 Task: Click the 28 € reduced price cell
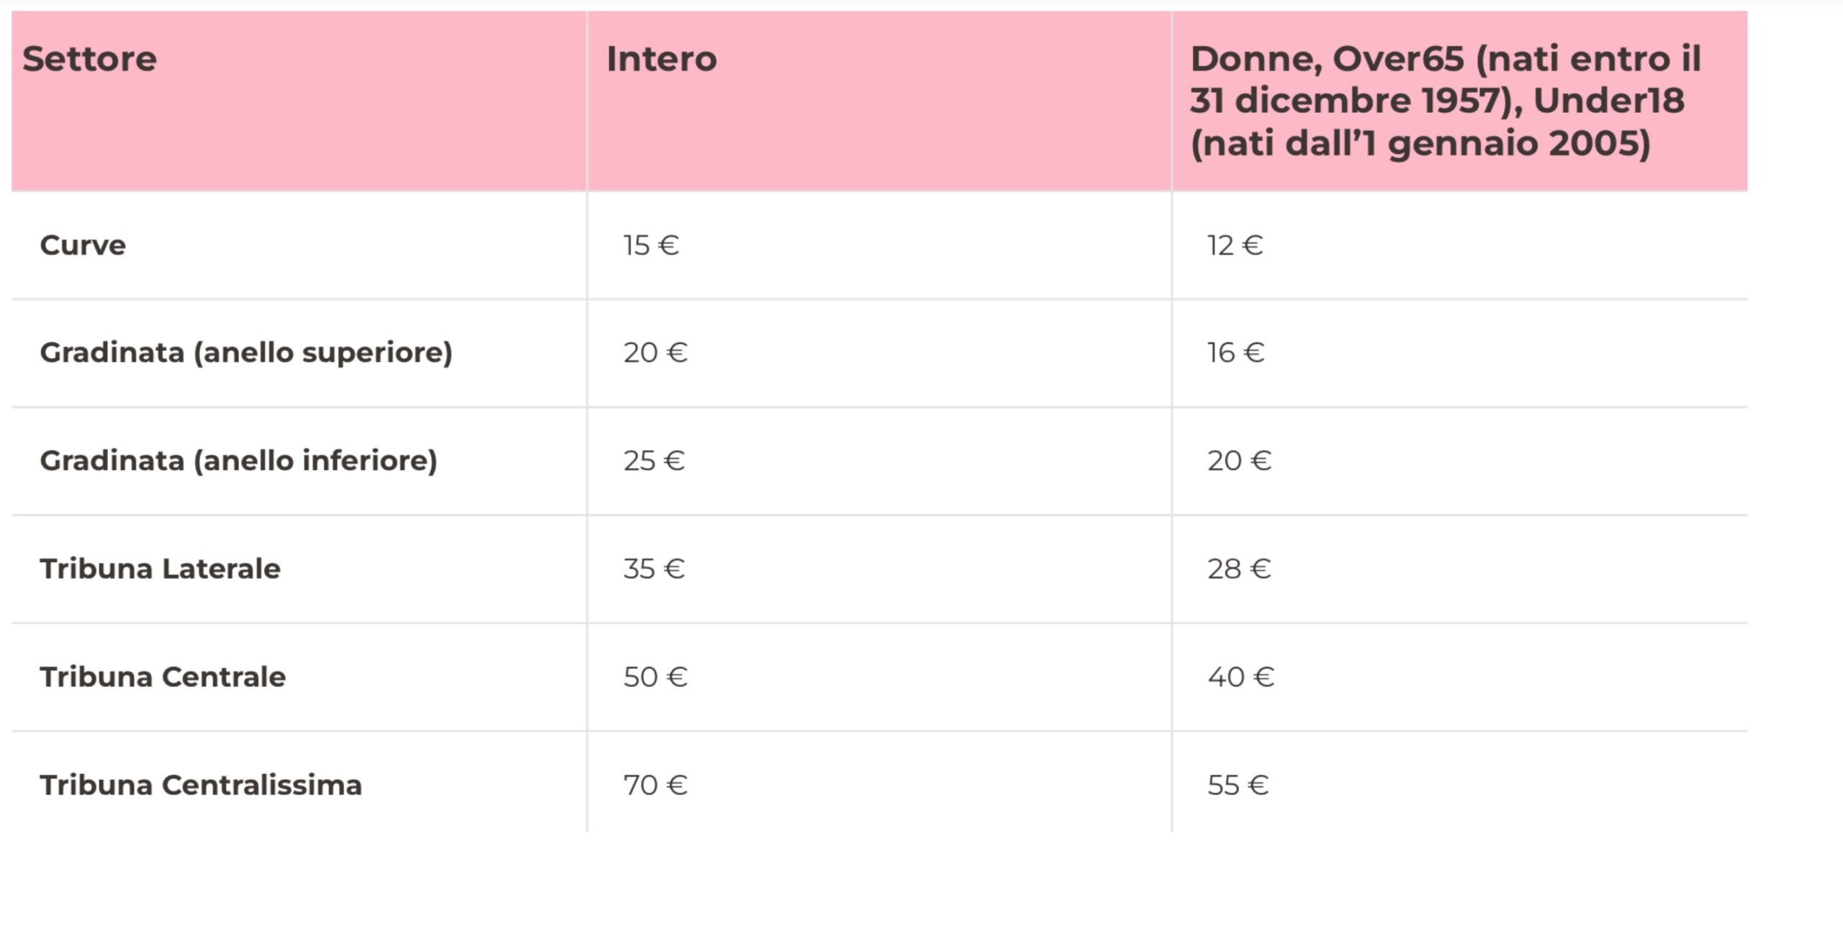[x=1239, y=568]
